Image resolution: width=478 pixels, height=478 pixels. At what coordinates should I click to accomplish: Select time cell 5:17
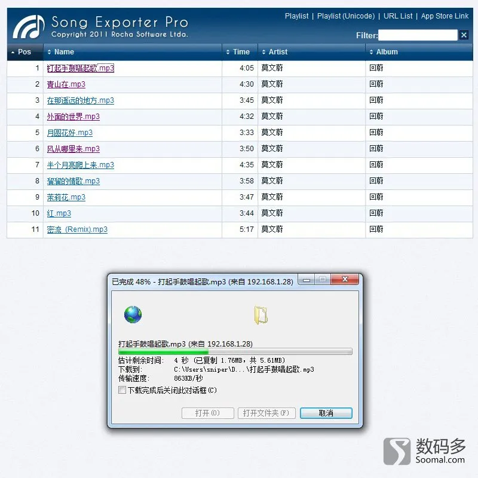(247, 229)
